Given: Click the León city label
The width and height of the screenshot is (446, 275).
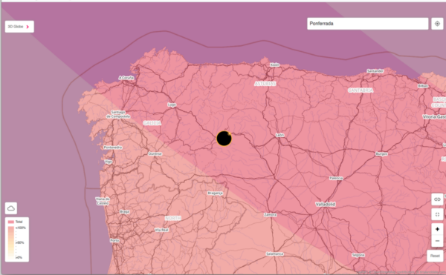Looking at the screenshot, I should [280, 135].
